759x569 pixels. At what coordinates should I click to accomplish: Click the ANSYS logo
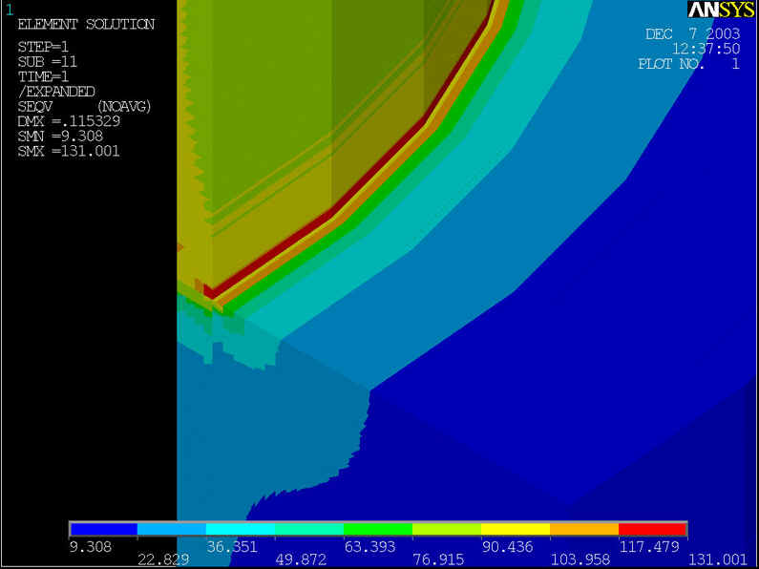(721, 10)
